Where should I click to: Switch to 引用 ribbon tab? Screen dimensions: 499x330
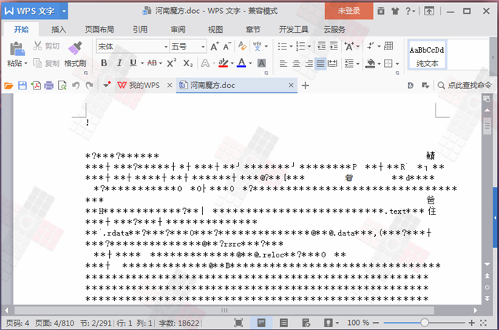140,30
